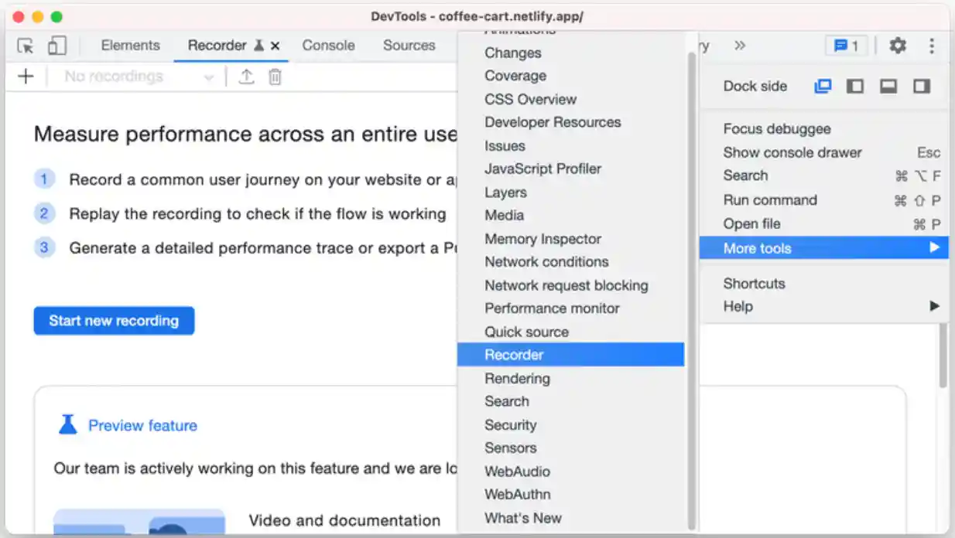Expand hidden tabs with double chevron
The width and height of the screenshot is (955, 538).
pos(740,46)
